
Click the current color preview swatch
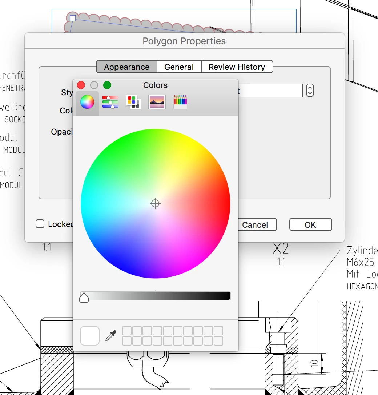click(x=90, y=336)
